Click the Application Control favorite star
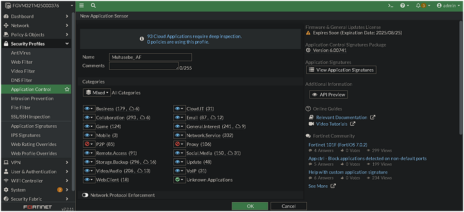This screenshot has width=464, height=212. pyautogui.click(x=67, y=89)
